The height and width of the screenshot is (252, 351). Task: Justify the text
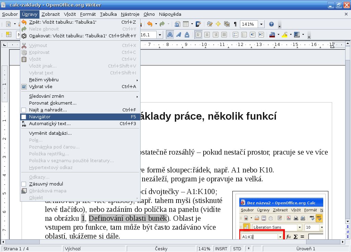(x=224, y=35)
